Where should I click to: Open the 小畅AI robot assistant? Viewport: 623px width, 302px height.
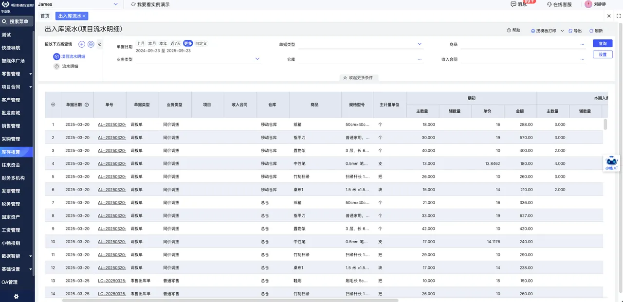pyautogui.click(x=612, y=162)
